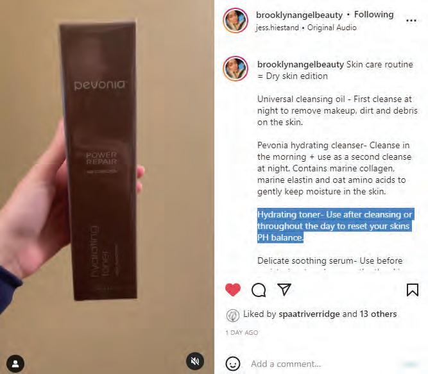This screenshot has height=374, width=428.
Task: Share post with the paper plane icon
Action: pos(284,289)
